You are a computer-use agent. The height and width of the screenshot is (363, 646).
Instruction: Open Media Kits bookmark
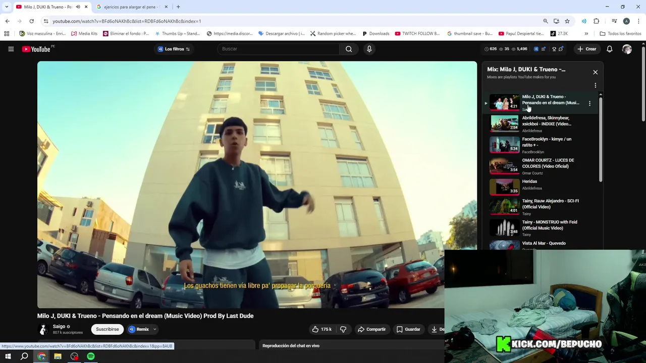[x=84, y=34]
